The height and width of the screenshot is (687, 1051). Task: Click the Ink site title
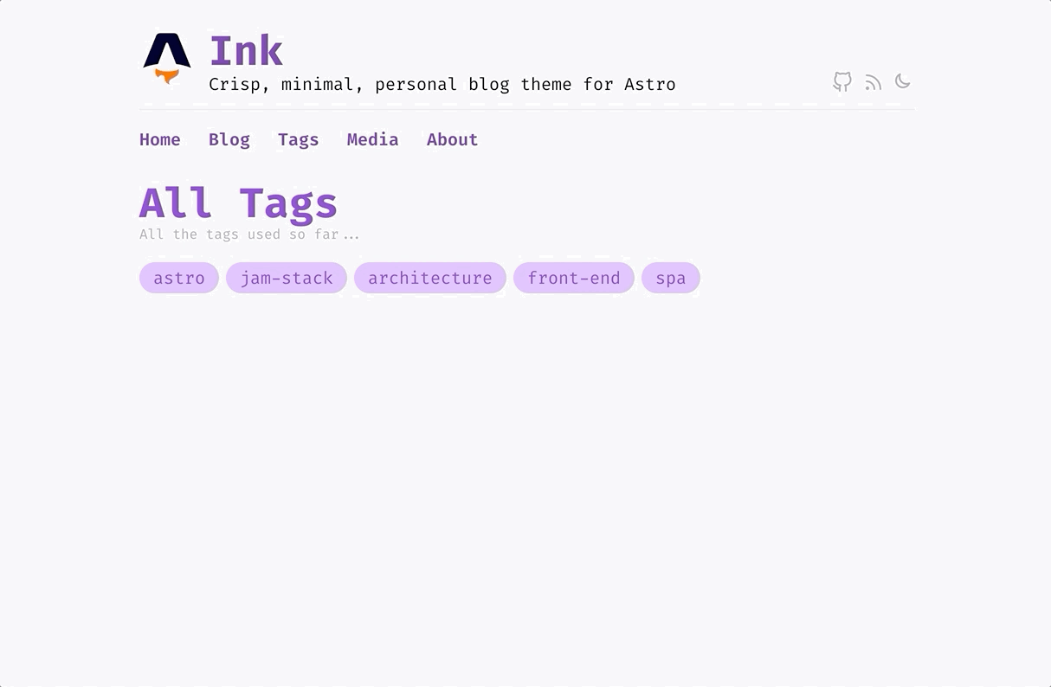click(246, 51)
